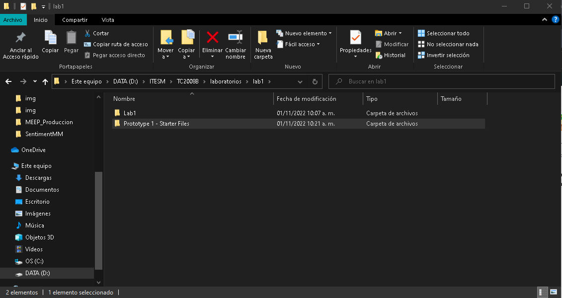The image size is (562, 298).
Task: Open the Compartir ribbon tab
Action: (x=75, y=20)
